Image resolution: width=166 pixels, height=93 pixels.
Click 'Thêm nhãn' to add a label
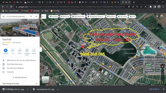point(20,72)
